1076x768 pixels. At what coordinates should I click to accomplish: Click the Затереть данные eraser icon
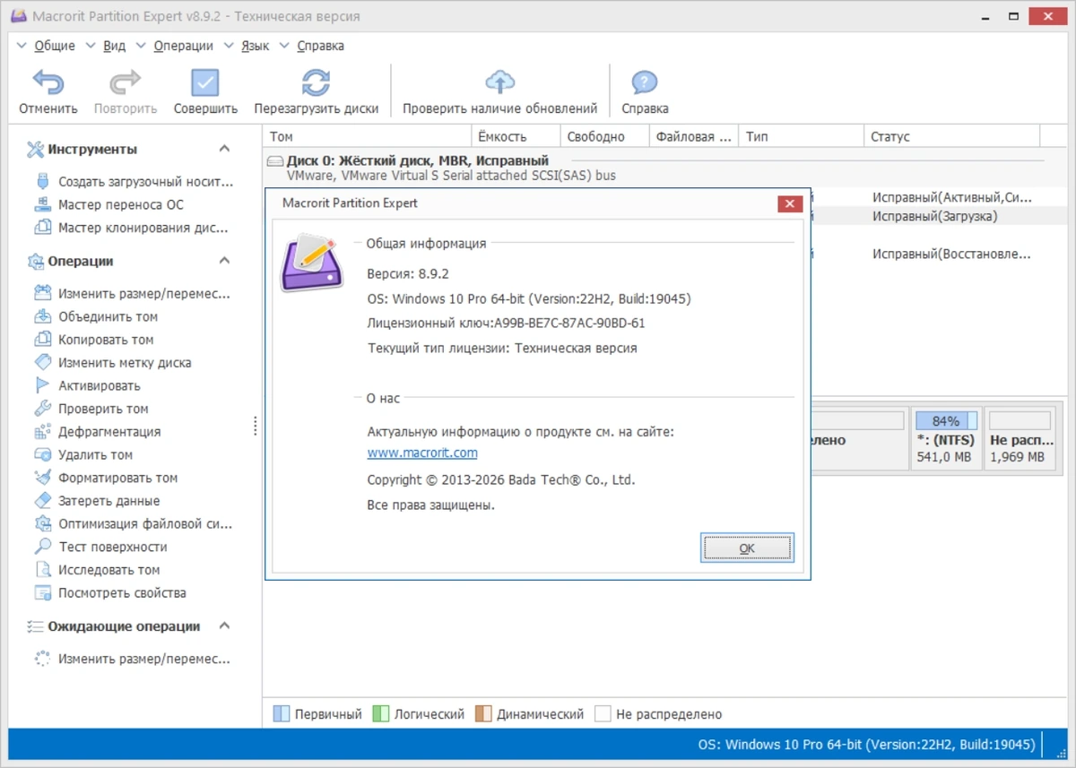(x=42, y=501)
